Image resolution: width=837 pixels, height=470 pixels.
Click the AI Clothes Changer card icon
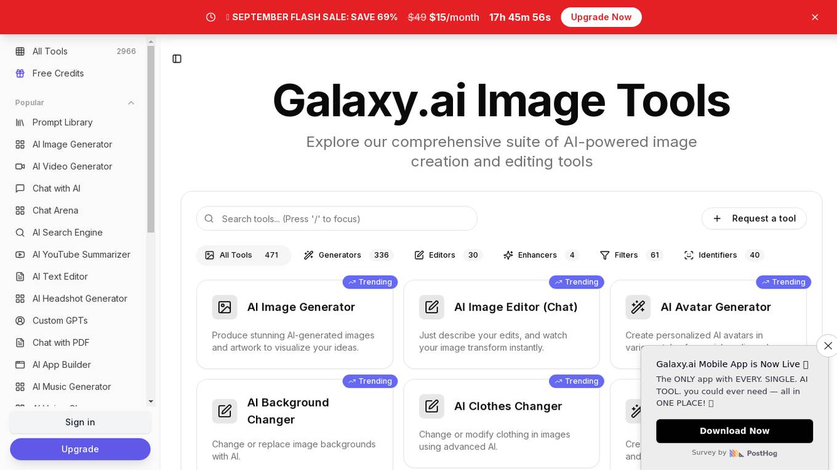click(x=431, y=407)
